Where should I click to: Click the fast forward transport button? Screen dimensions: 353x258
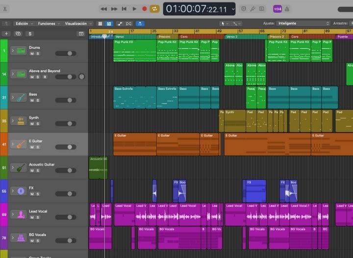point(114,9)
